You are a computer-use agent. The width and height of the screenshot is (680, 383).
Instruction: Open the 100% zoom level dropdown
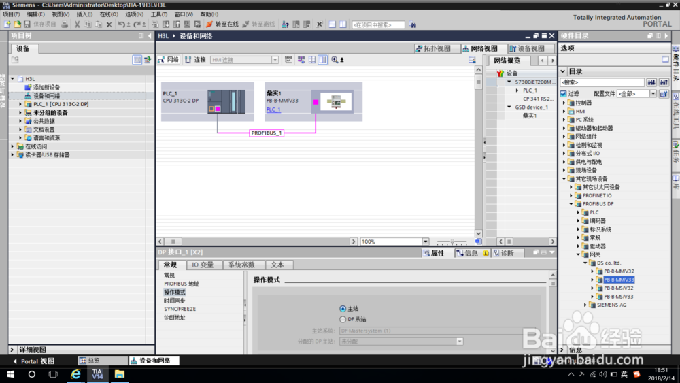[426, 242]
